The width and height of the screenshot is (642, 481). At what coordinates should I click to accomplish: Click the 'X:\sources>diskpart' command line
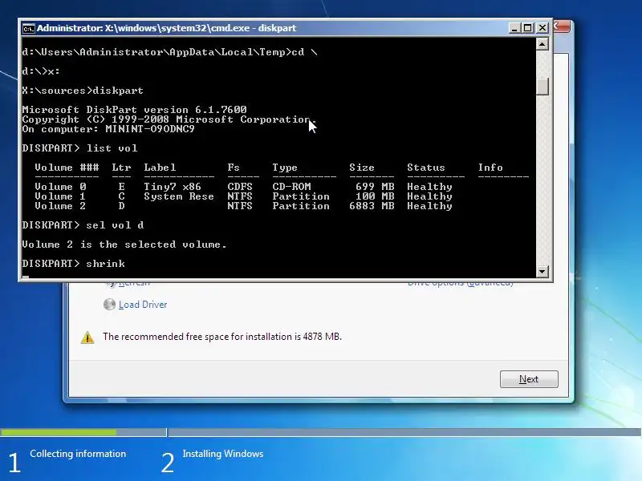click(83, 91)
